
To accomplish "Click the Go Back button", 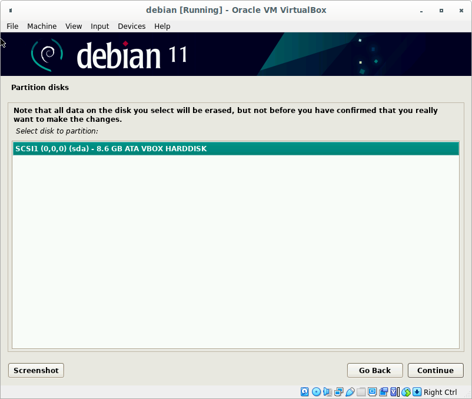I will [x=374, y=370].
